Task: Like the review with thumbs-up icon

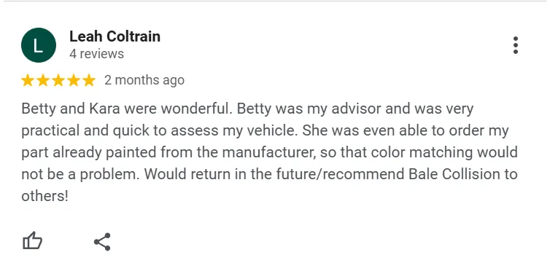Action: pos(32,241)
